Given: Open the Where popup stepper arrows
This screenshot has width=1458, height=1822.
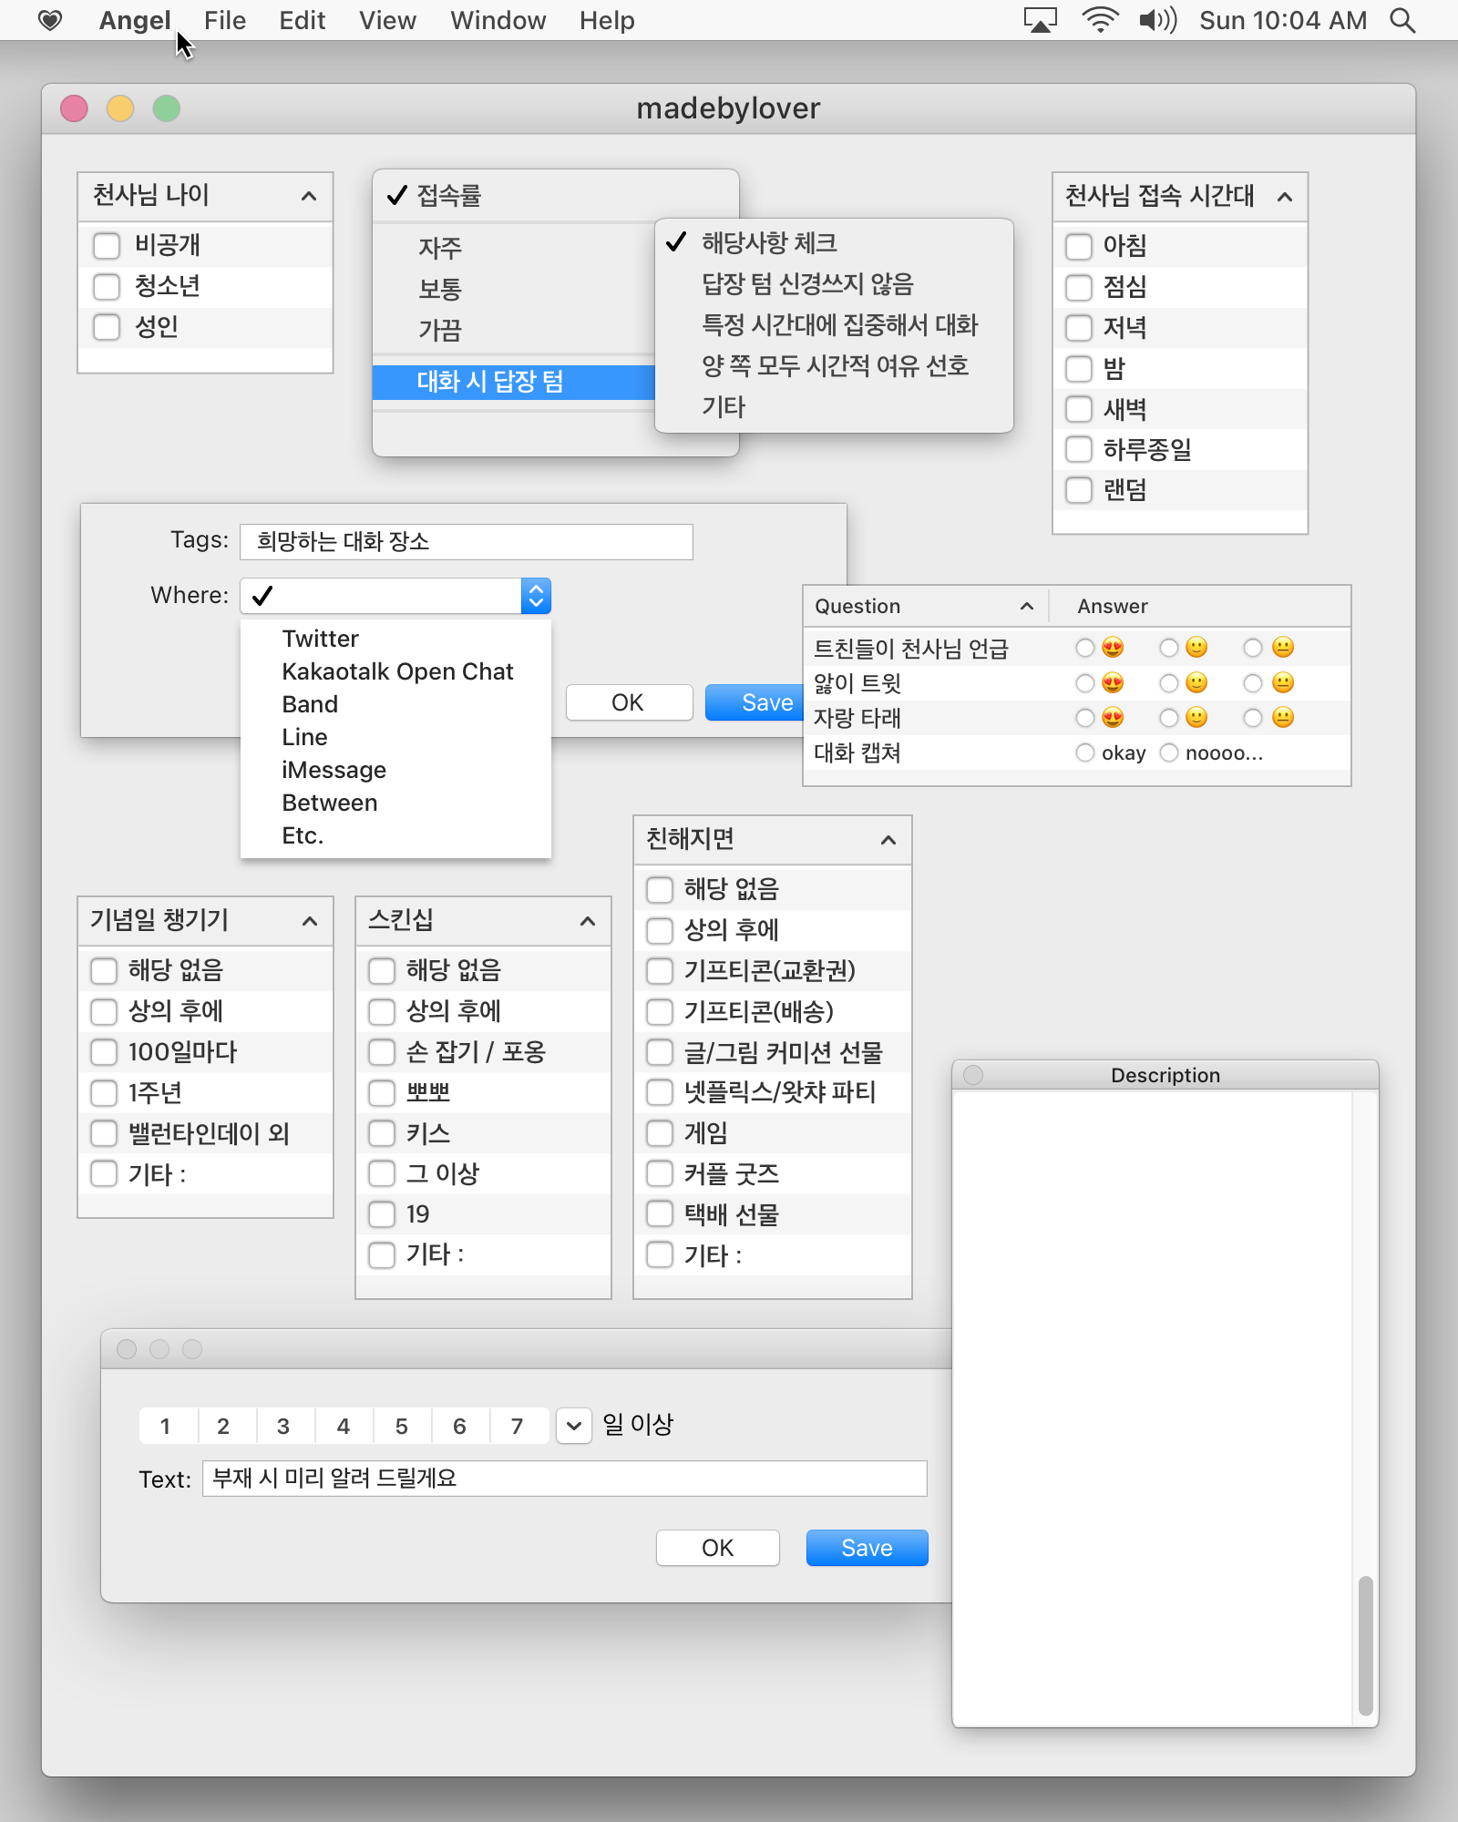Looking at the screenshot, I should [x=536, y=596].
